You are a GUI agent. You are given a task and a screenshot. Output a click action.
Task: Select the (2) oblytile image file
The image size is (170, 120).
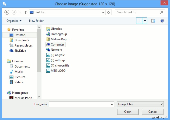(x=56, y=55)
